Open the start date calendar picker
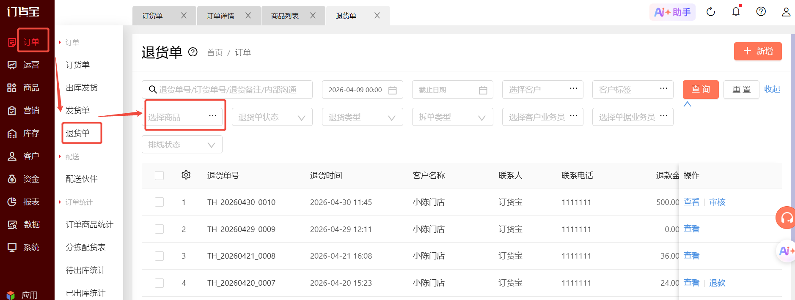The height and width of the screenshot is (300, 795). click(x=393, y=90)
